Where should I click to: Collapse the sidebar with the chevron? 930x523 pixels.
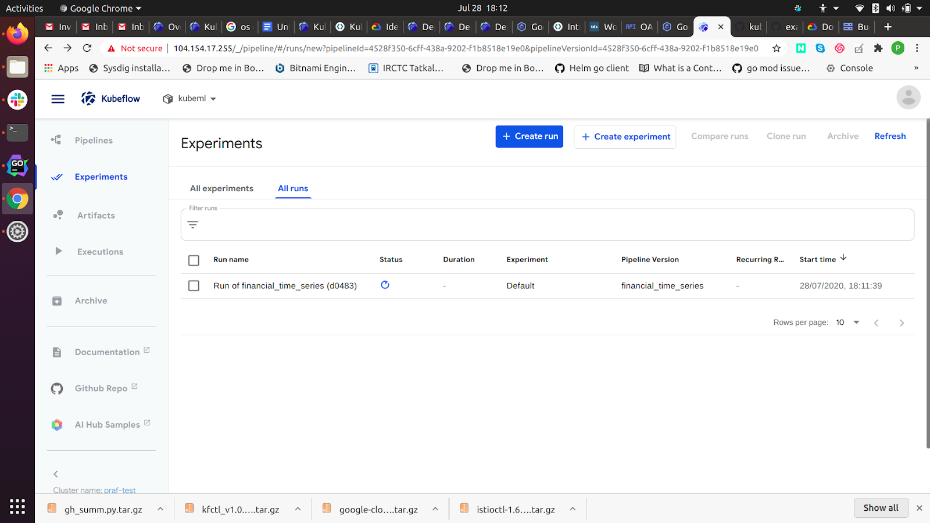[56, 474]
